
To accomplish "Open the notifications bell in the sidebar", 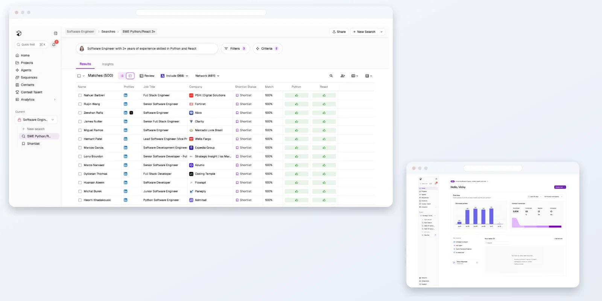I will (x=54, y=44).
